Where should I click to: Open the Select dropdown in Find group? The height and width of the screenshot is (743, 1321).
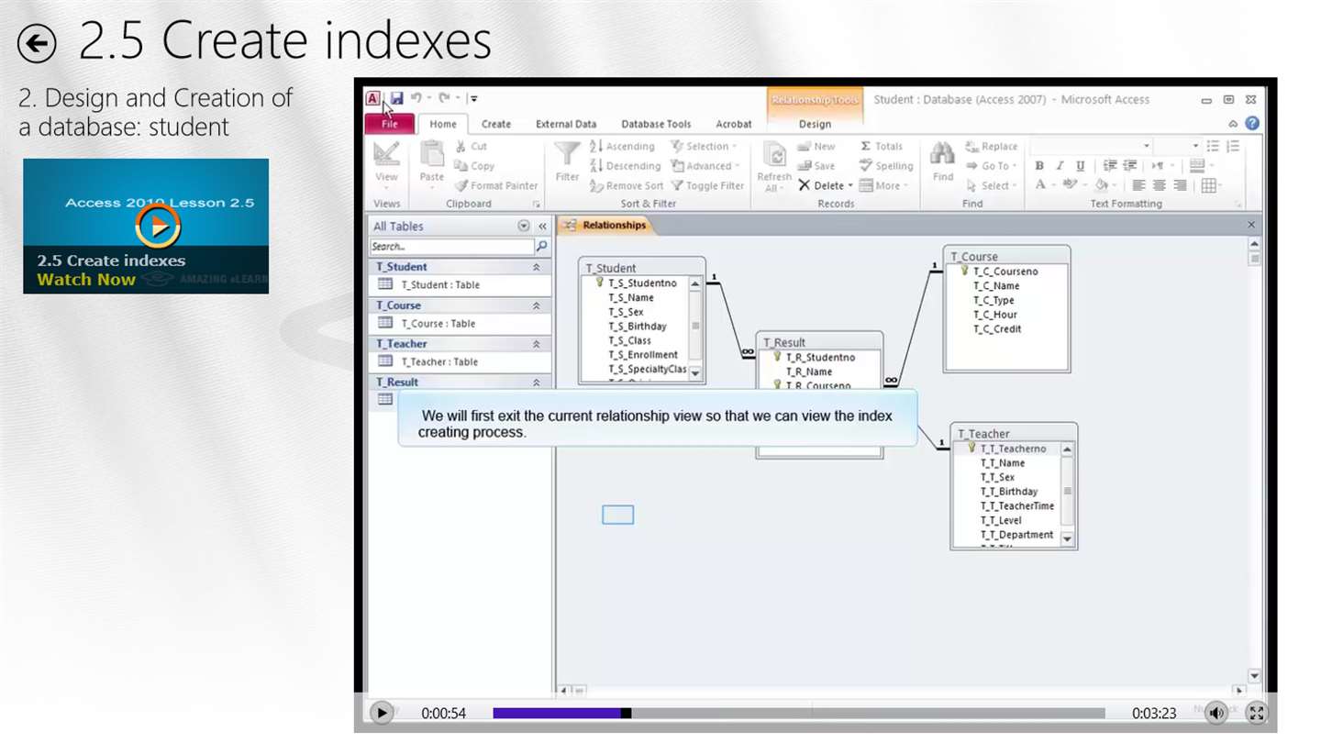(x=992, y=185)
